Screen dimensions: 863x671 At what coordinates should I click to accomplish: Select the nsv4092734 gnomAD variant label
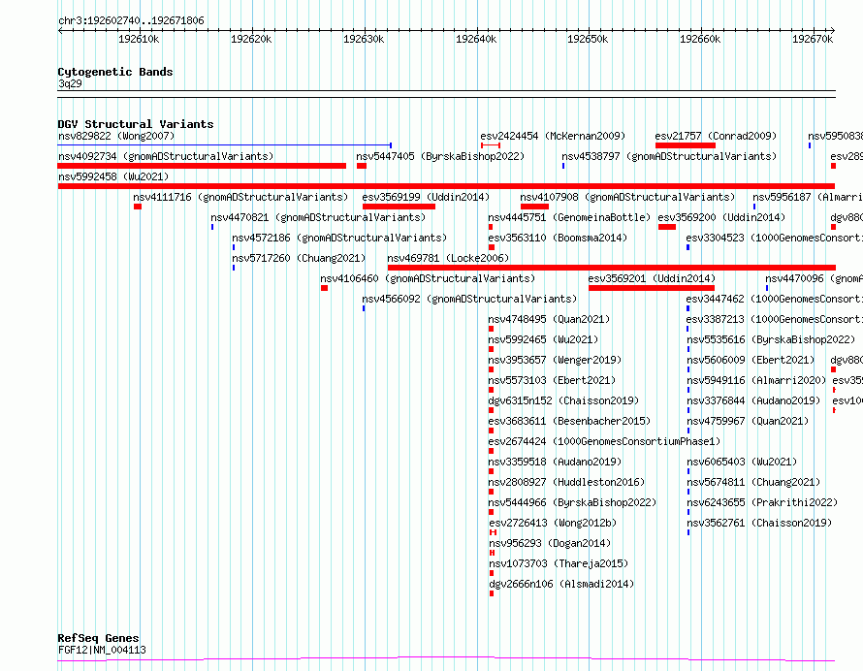tap(166, 156)
